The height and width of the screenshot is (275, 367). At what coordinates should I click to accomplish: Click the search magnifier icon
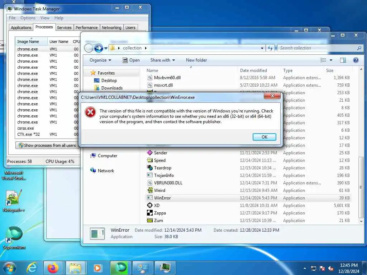click(359, 48)
